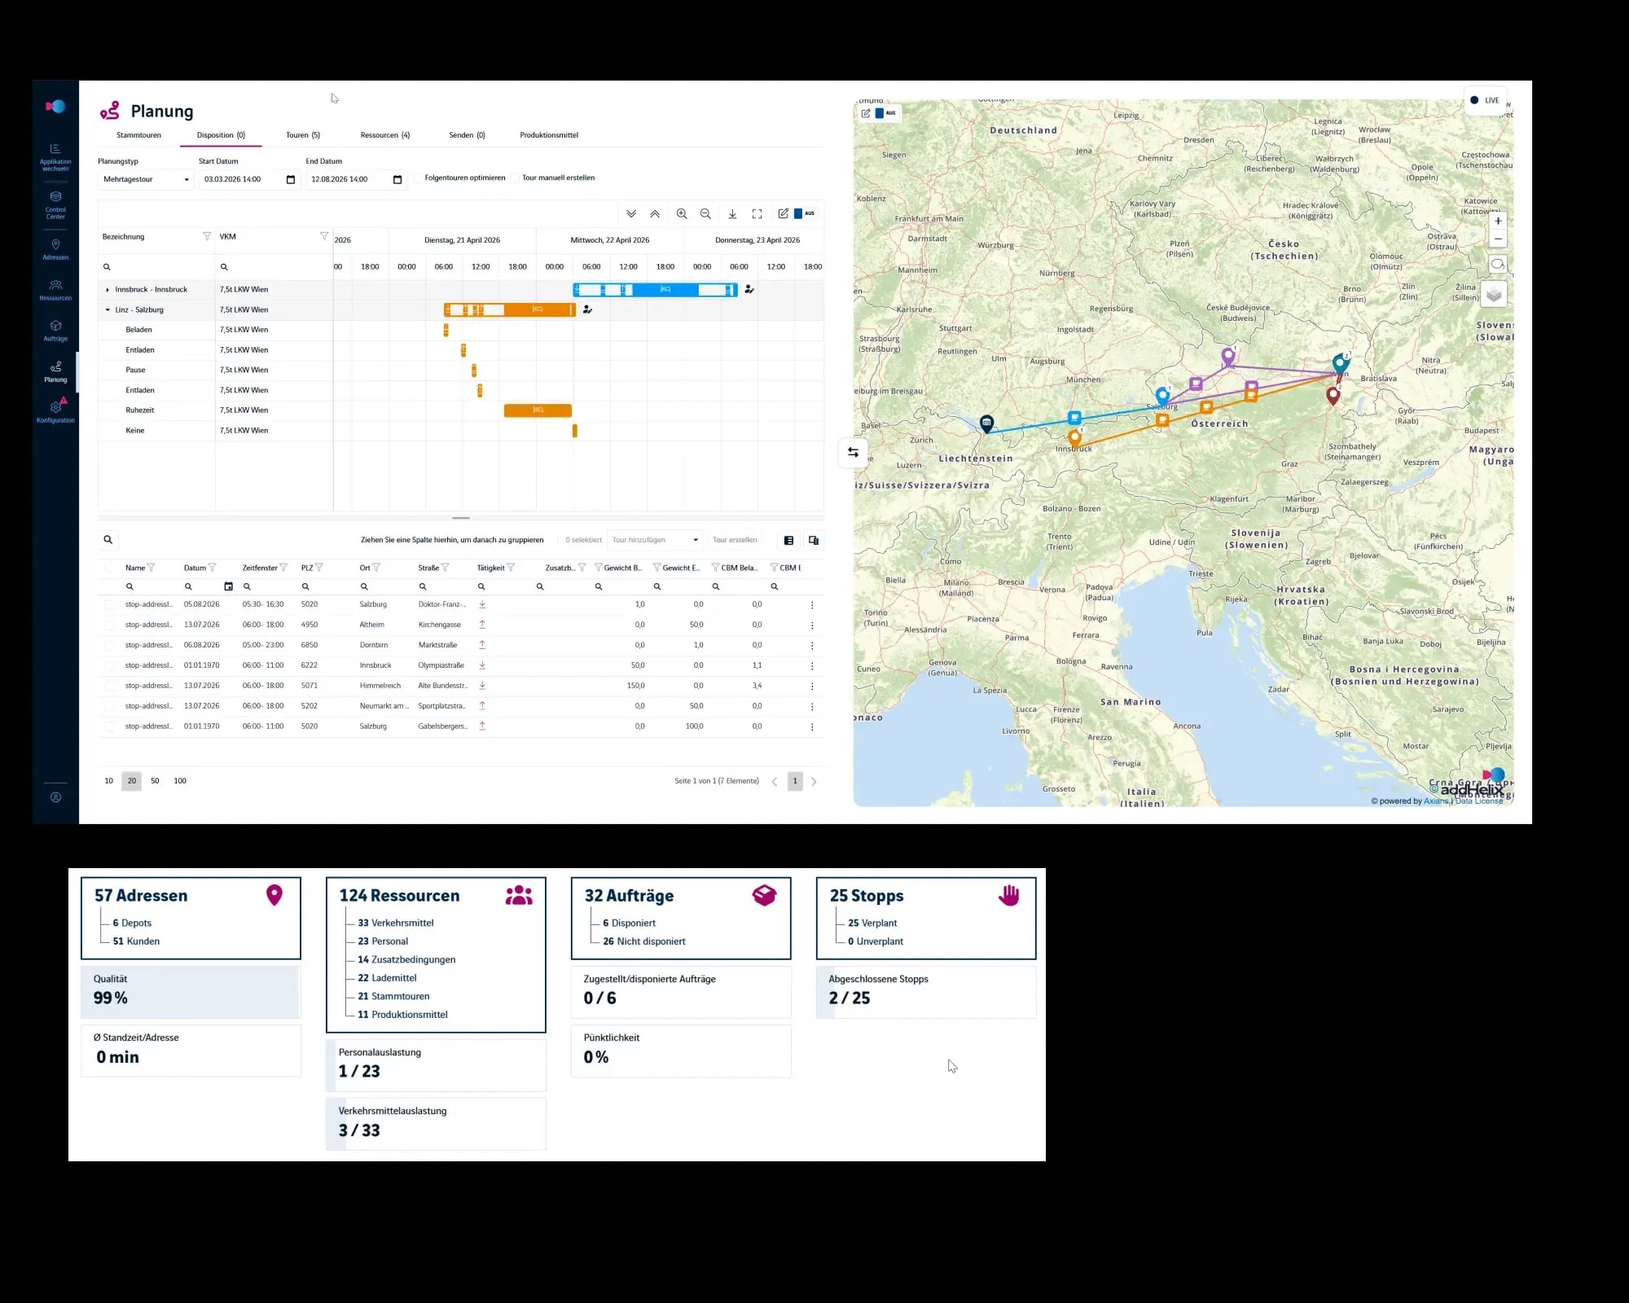Open the Tour hinzufügen dropdown
Screen dimensions: 1629x1303
(x=656, y=540)
